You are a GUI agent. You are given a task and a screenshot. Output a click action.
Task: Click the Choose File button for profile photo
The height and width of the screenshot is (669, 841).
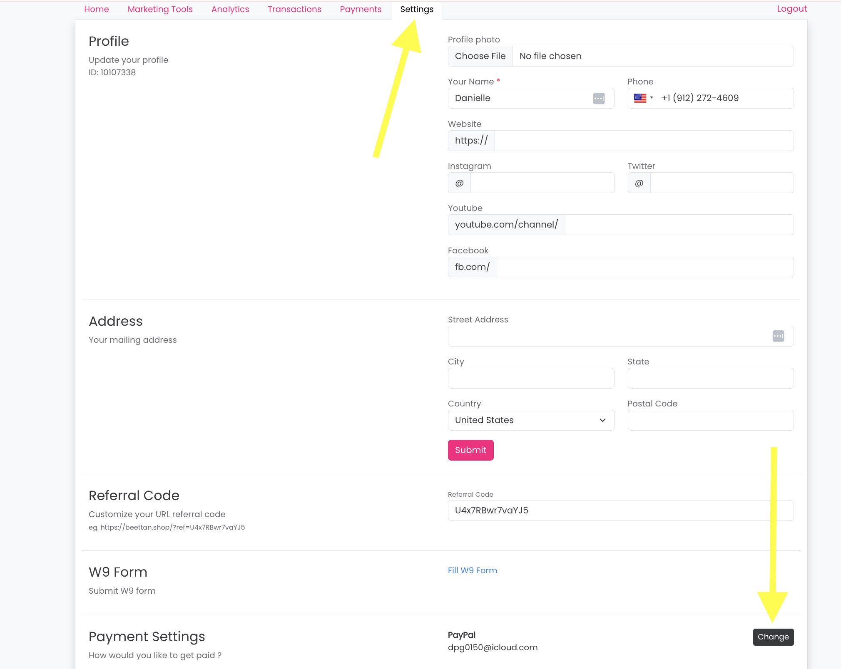tap(480, 56)
